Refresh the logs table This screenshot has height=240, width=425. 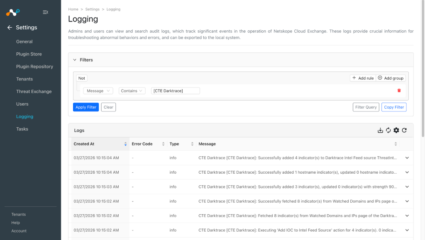[404, 131]
